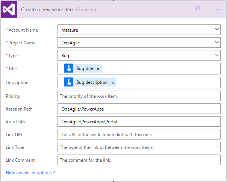Remove the Bug description token
Image resolution: width=227 pixels, height=182 pixels.
click(112, 83)
